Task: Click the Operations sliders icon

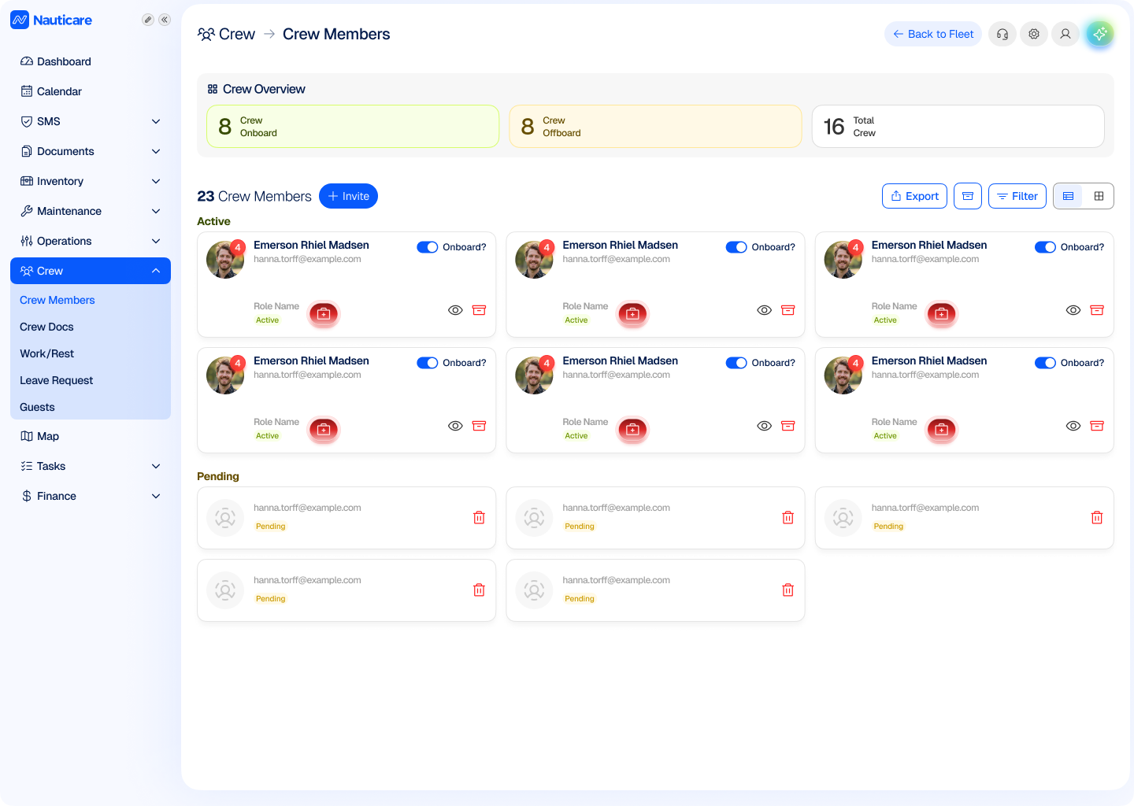Action: (x=27, y=241)
